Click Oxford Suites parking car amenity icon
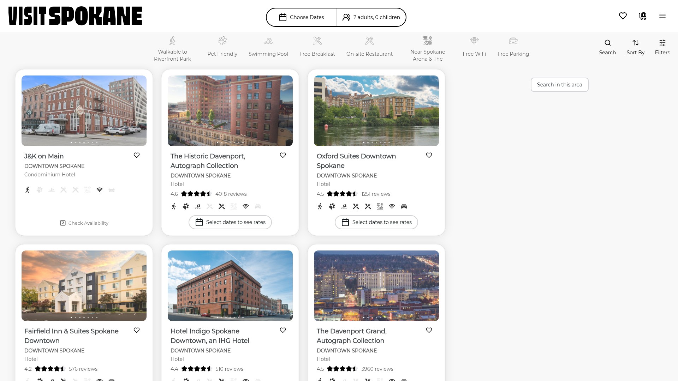Image resolution: width=678 pixels, height=381 pixels. 404,206
